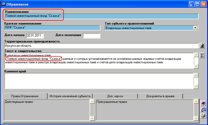208x125 pixels.
Task: Click scroll-down arrow of Комментарий box
Action: point(196,87)
